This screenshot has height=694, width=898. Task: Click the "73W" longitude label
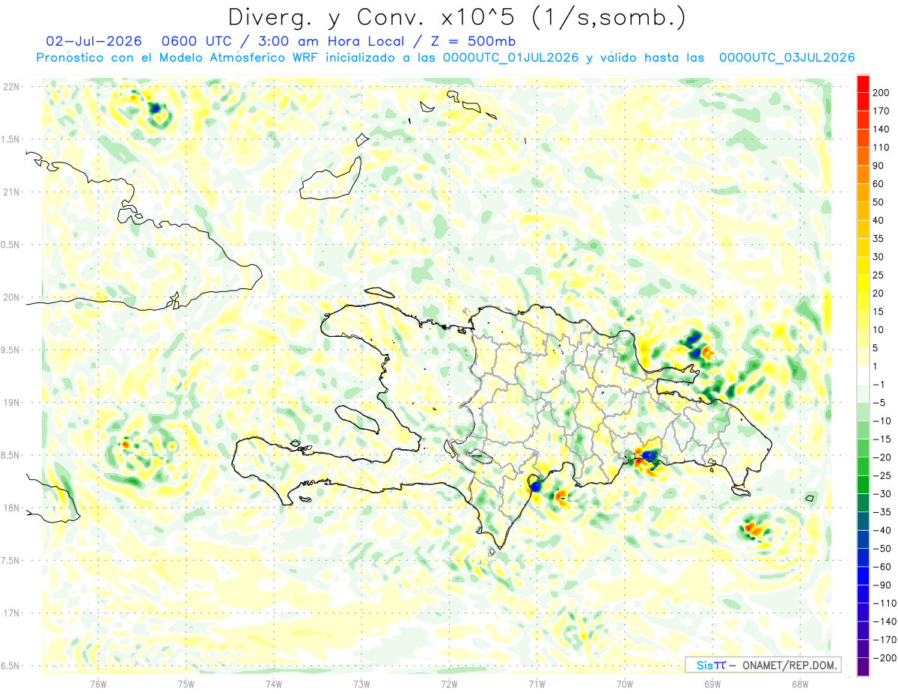click(361, 684)
